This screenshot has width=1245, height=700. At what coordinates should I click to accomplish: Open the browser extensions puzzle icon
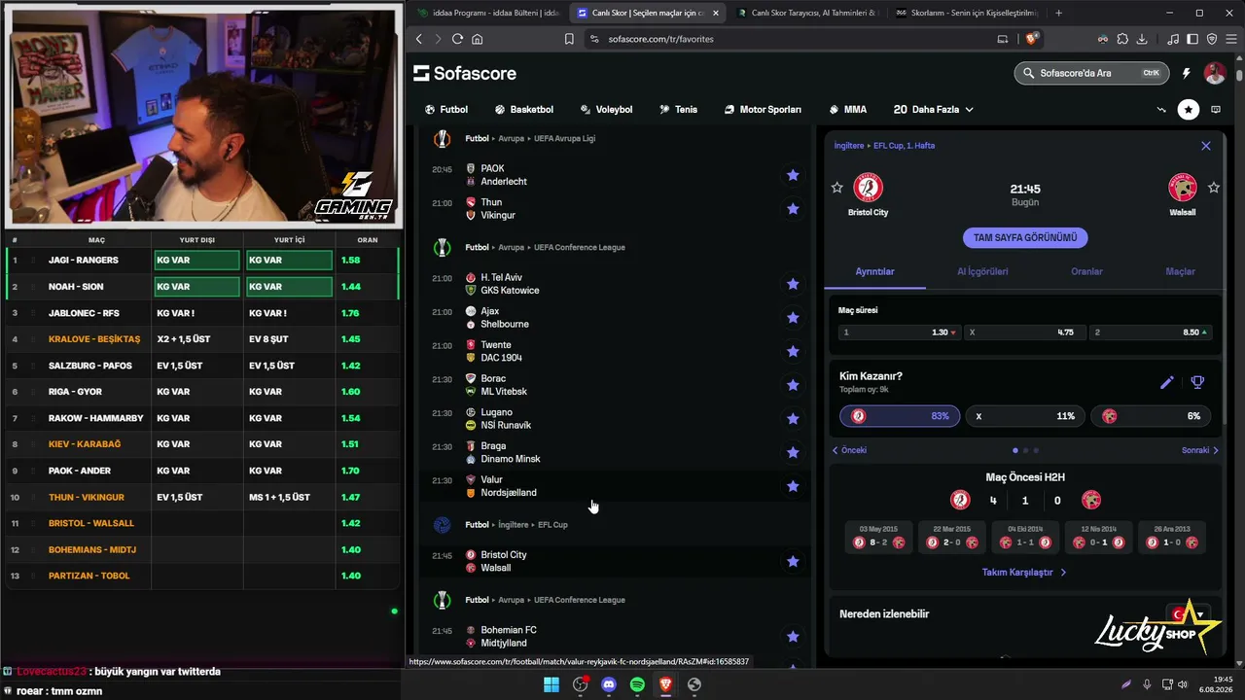[x=1122, y=39]
